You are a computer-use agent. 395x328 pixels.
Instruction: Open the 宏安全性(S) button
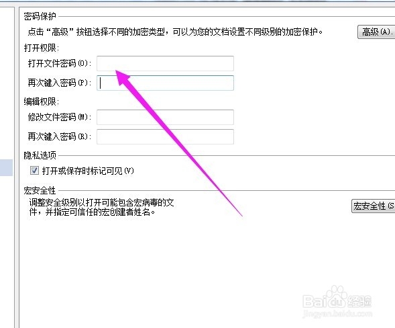(x=374, y=206)
